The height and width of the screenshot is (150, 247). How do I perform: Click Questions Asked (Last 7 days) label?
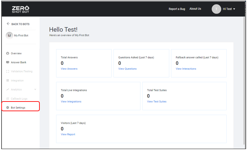coord(136,57)
